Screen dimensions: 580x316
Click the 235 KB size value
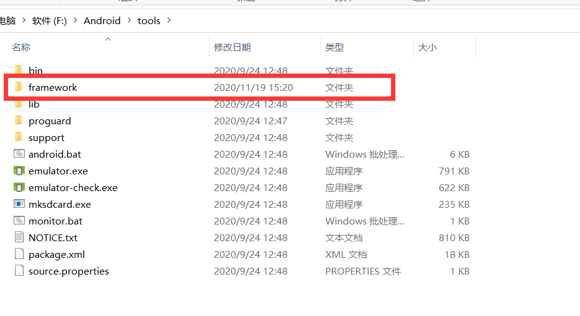pyautogui.click(x=454, y=204)
